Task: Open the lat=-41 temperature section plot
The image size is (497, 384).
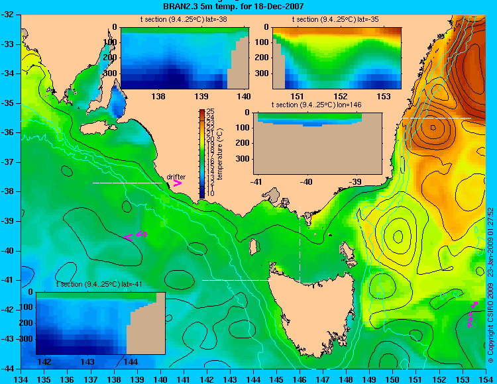Action: coord(101,323)
